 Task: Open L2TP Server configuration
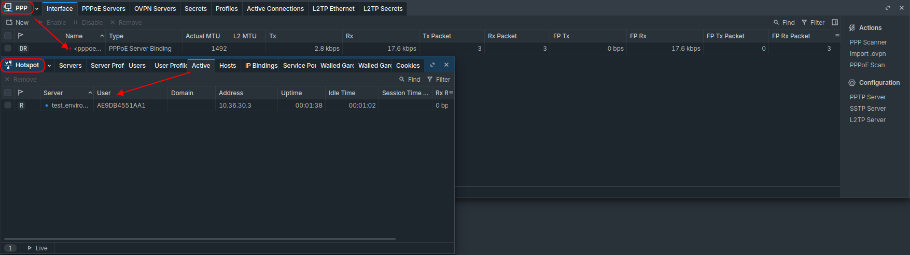tap(867, 120)
